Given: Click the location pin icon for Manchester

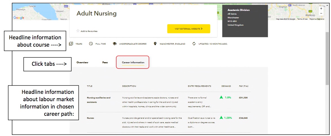Looking at the screenshot, I should coord(155,44).
